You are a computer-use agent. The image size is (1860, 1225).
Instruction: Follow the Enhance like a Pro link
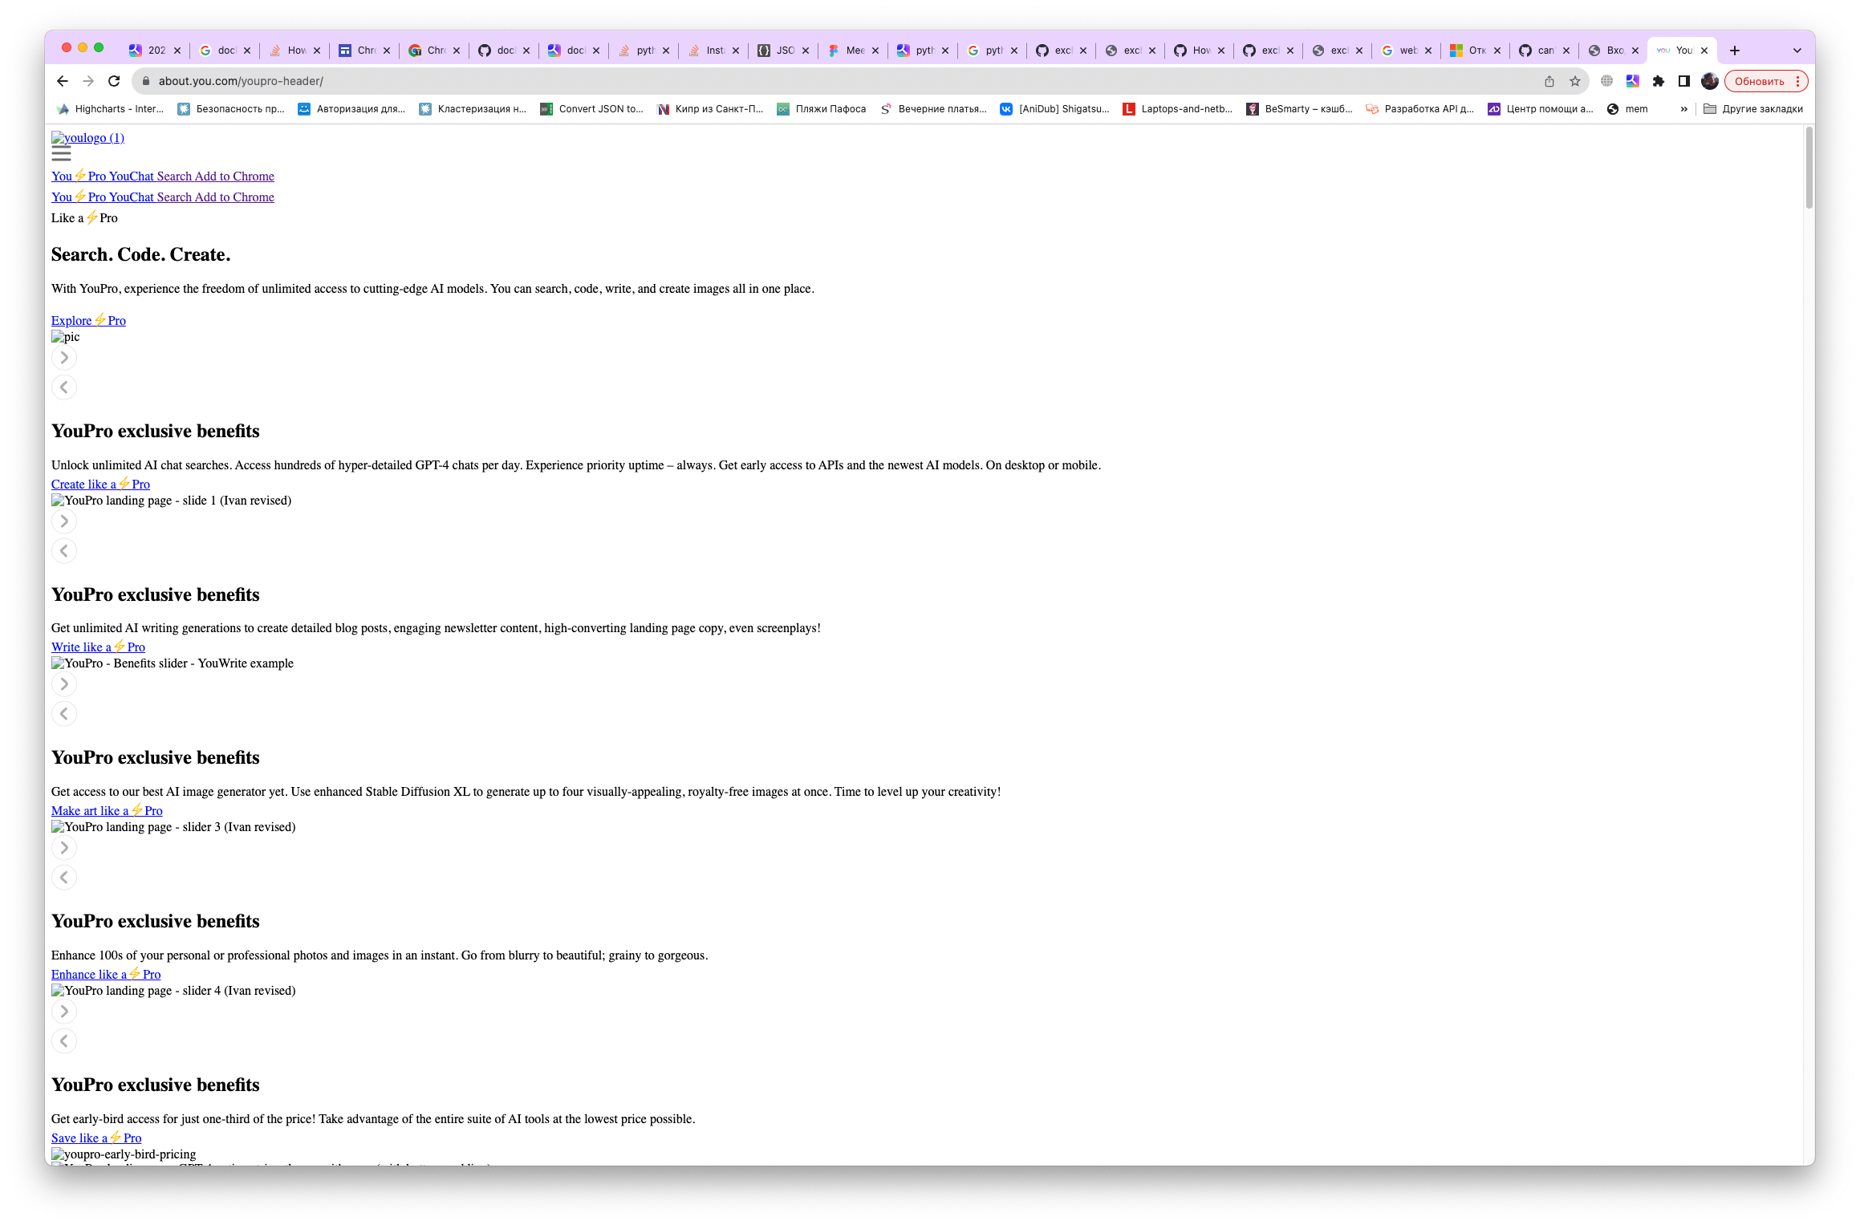106,974
